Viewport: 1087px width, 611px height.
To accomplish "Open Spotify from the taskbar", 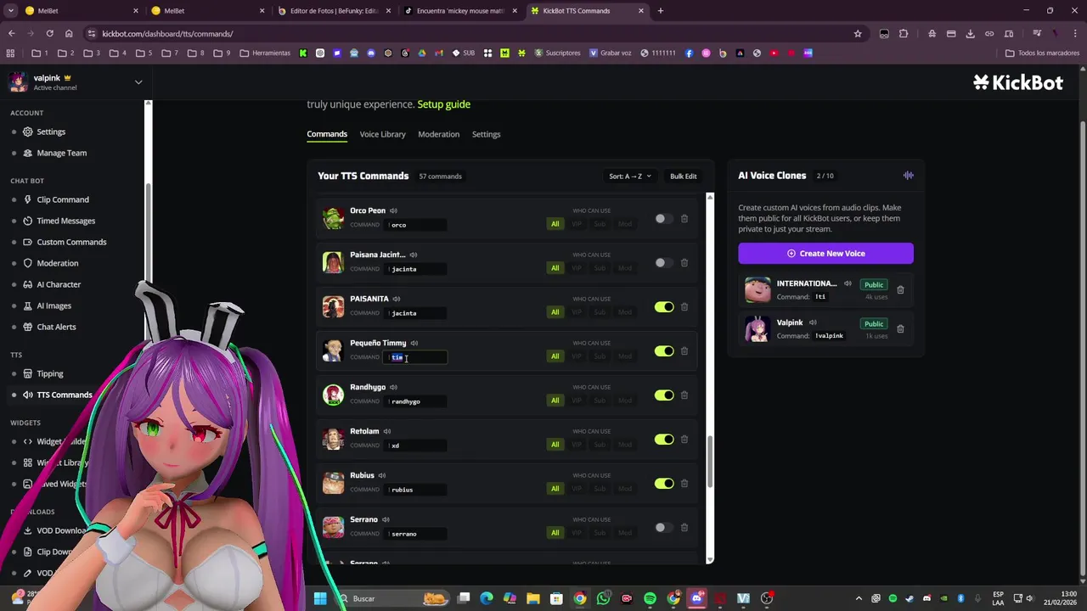I will point(650,599).
